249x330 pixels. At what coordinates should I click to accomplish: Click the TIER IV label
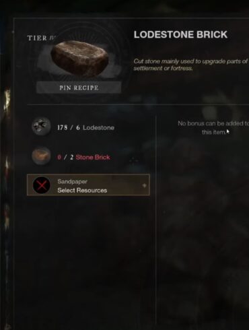tap(41, 38)
